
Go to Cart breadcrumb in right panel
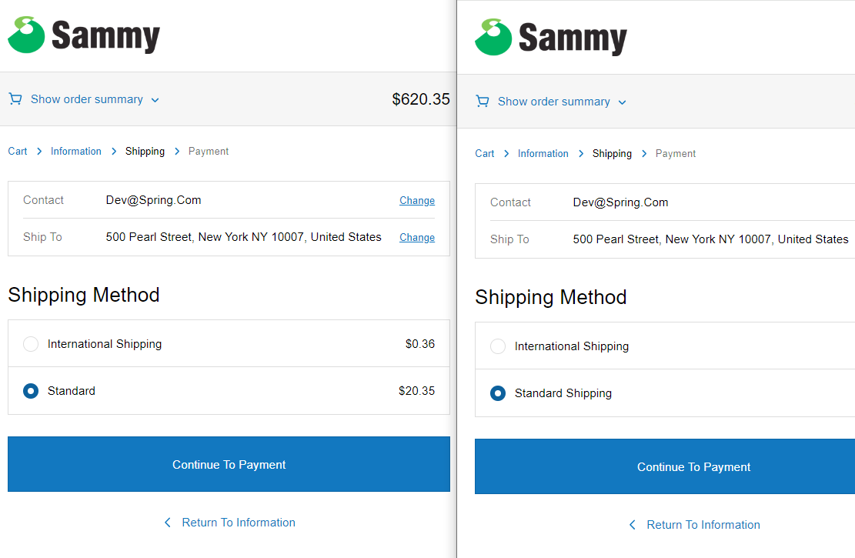pos(485,154)
